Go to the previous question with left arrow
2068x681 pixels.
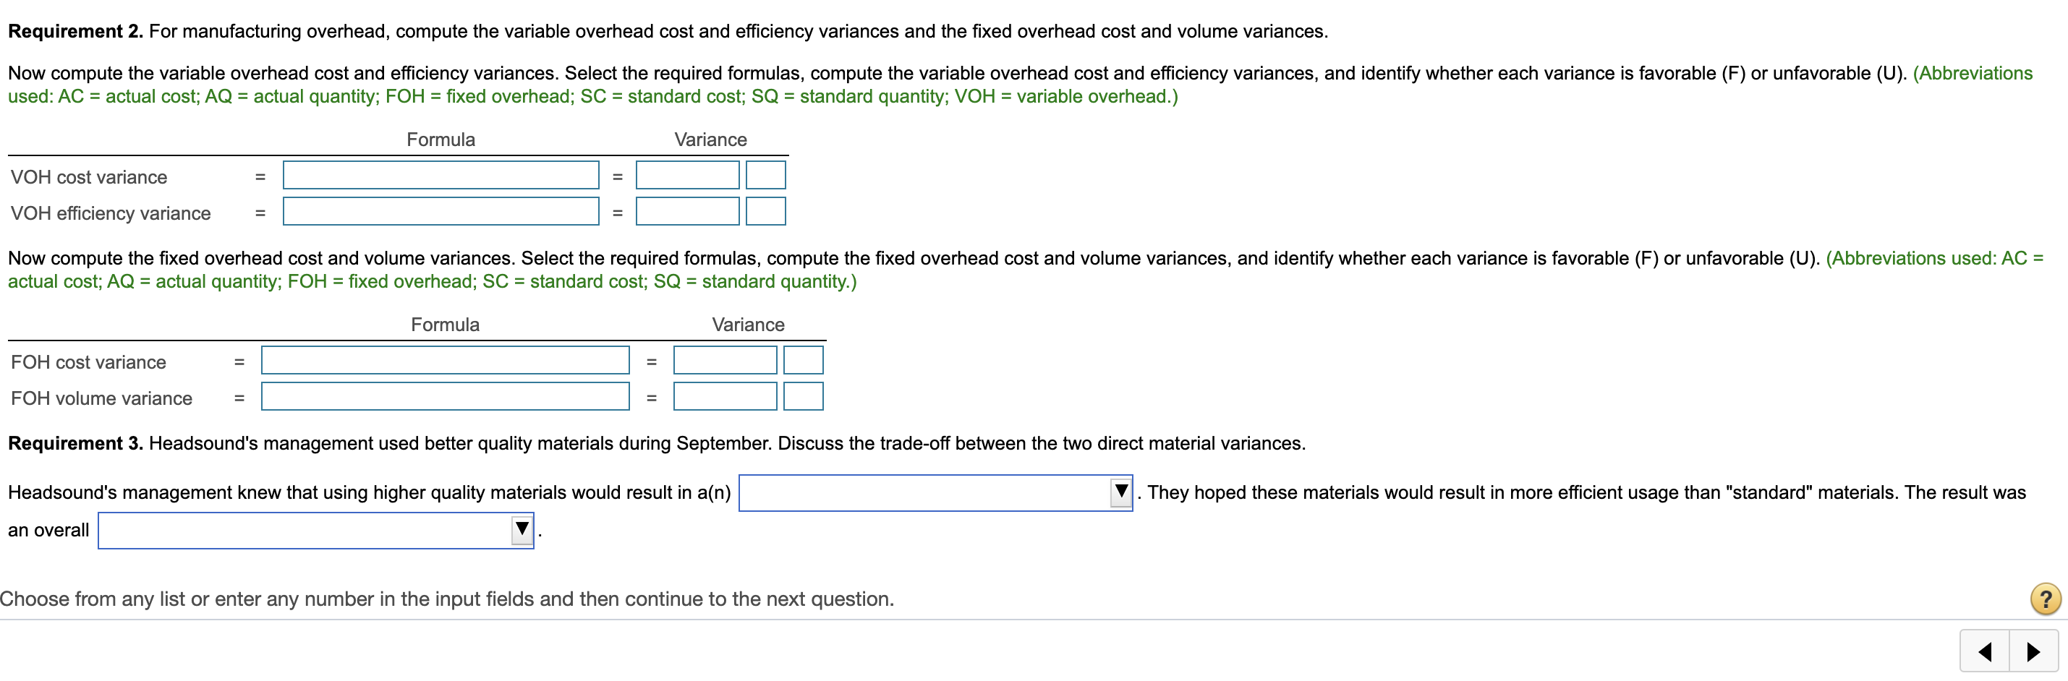[x=1986, y=651]
